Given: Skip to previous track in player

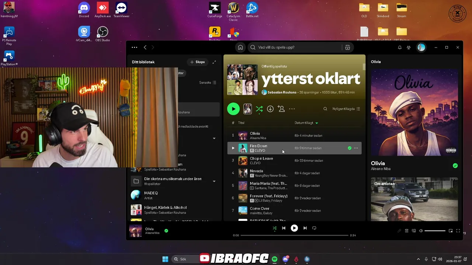Looking at the screenshot, I should point(284,228).
